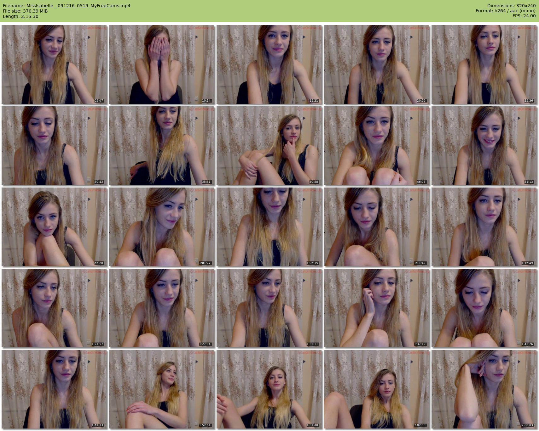Open the thumbnail at 1:11:42
The height and width of the screenshot is (431, 539).
pyautogui.click(x=377, y=227)
